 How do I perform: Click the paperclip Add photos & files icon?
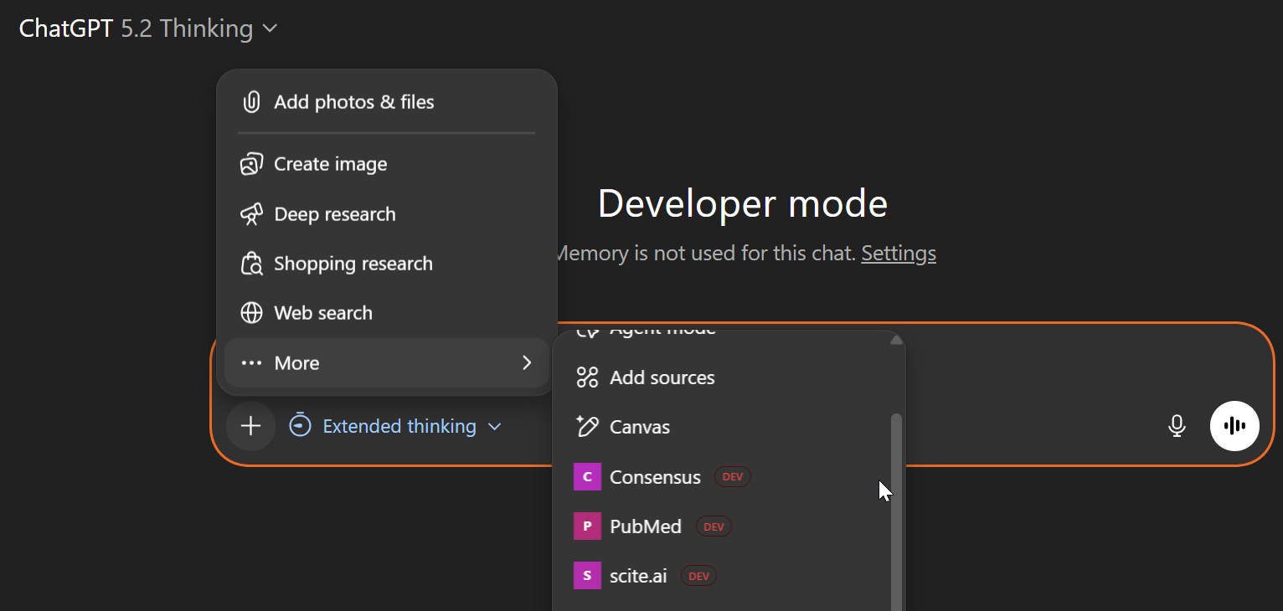click(x=251, y=102)
